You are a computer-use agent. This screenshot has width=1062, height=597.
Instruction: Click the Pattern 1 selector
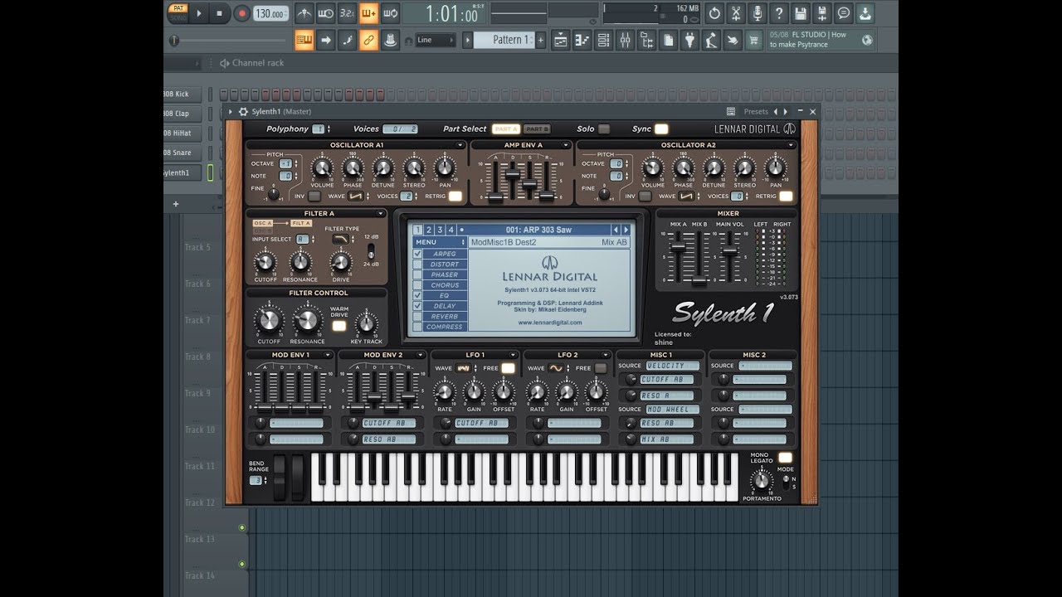(504, 40)
